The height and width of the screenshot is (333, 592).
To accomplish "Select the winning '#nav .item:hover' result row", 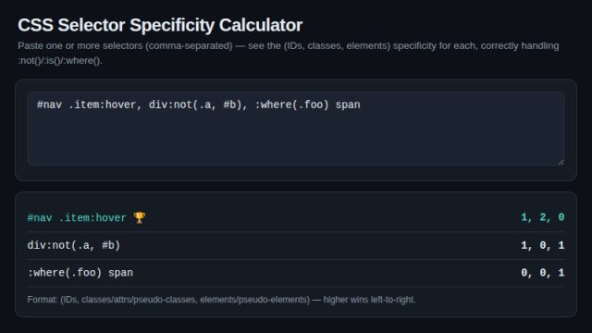I will coord(296,217).
